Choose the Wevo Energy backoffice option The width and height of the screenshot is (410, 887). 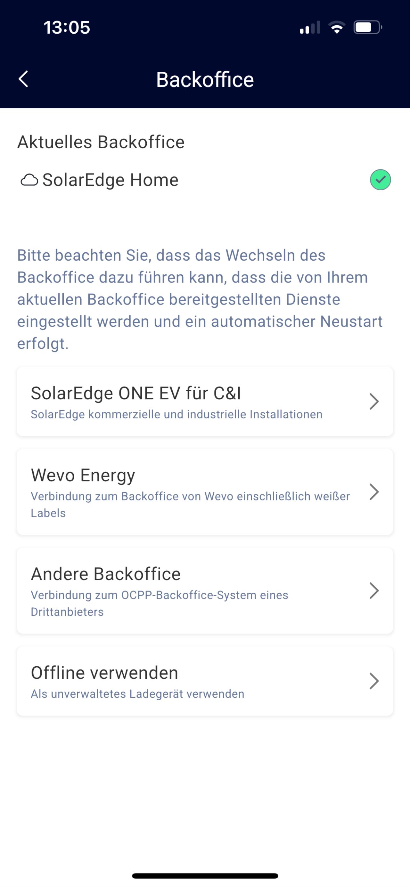83,475
